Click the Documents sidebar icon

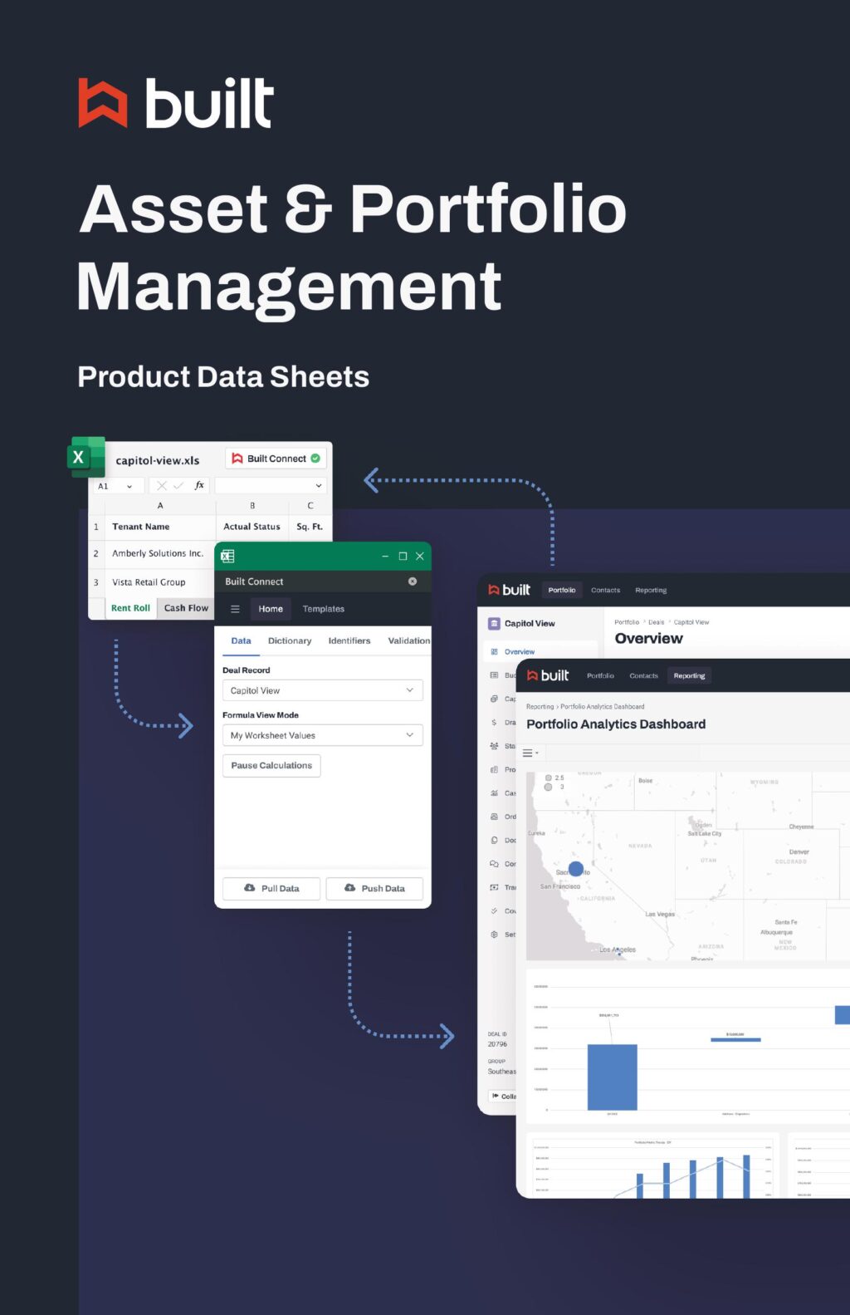pos(494,841)
